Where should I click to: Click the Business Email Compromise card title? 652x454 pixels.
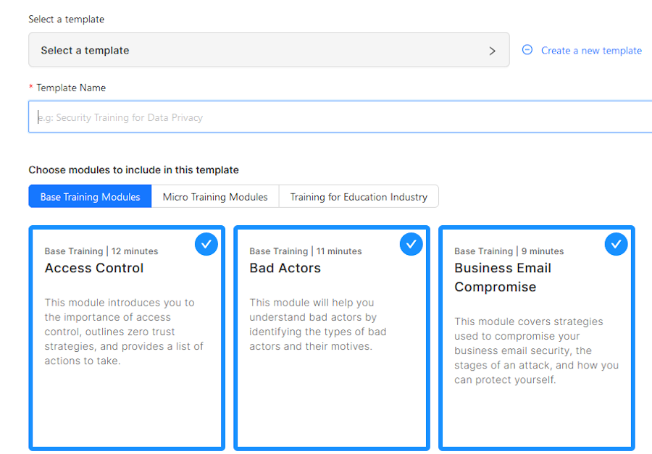point(503,277)
